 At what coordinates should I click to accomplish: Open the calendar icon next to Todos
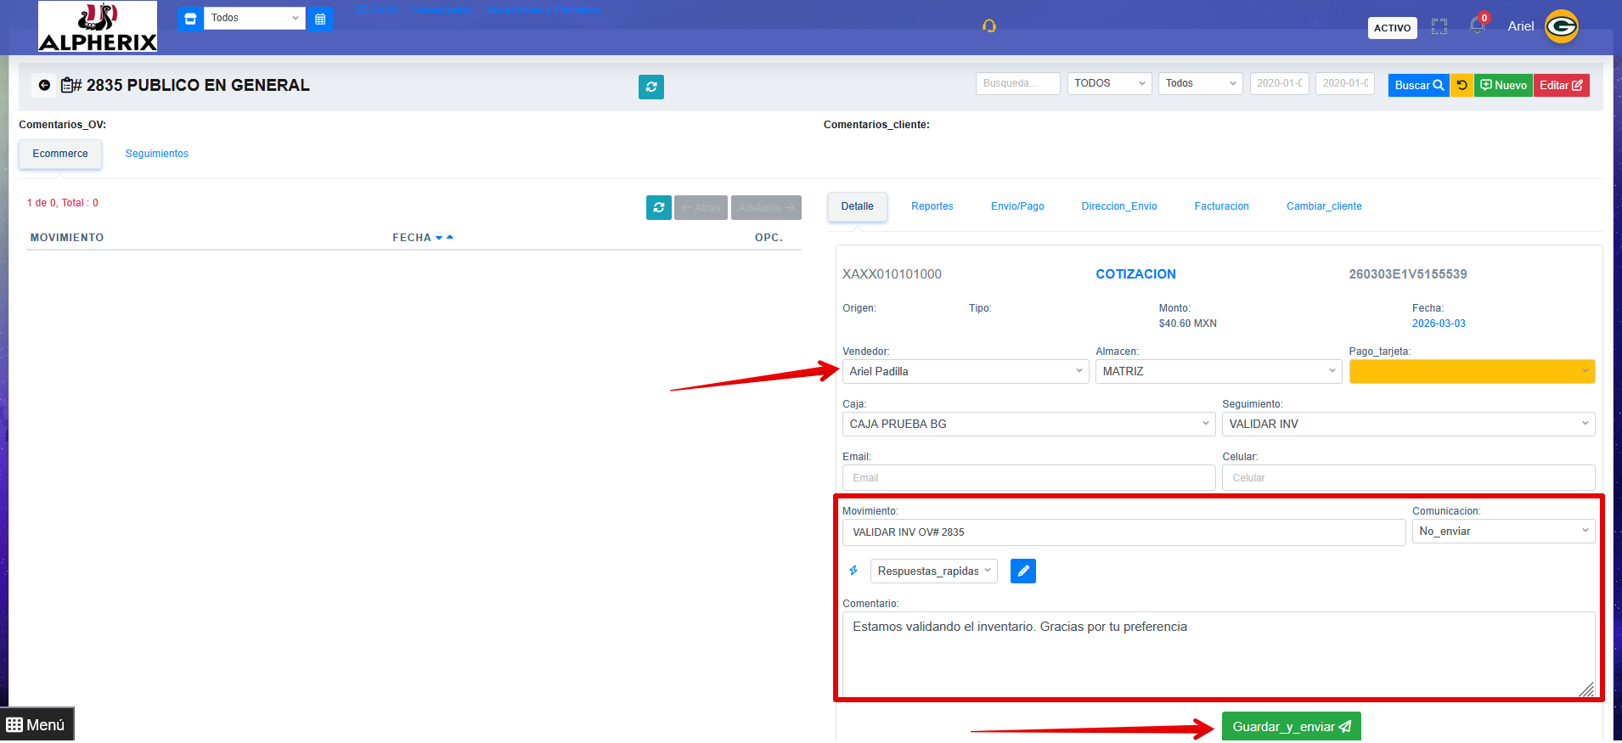pyautogui.click(x=320, y=19)
